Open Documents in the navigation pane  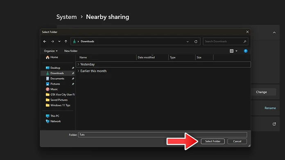click(x=57, y=78)
